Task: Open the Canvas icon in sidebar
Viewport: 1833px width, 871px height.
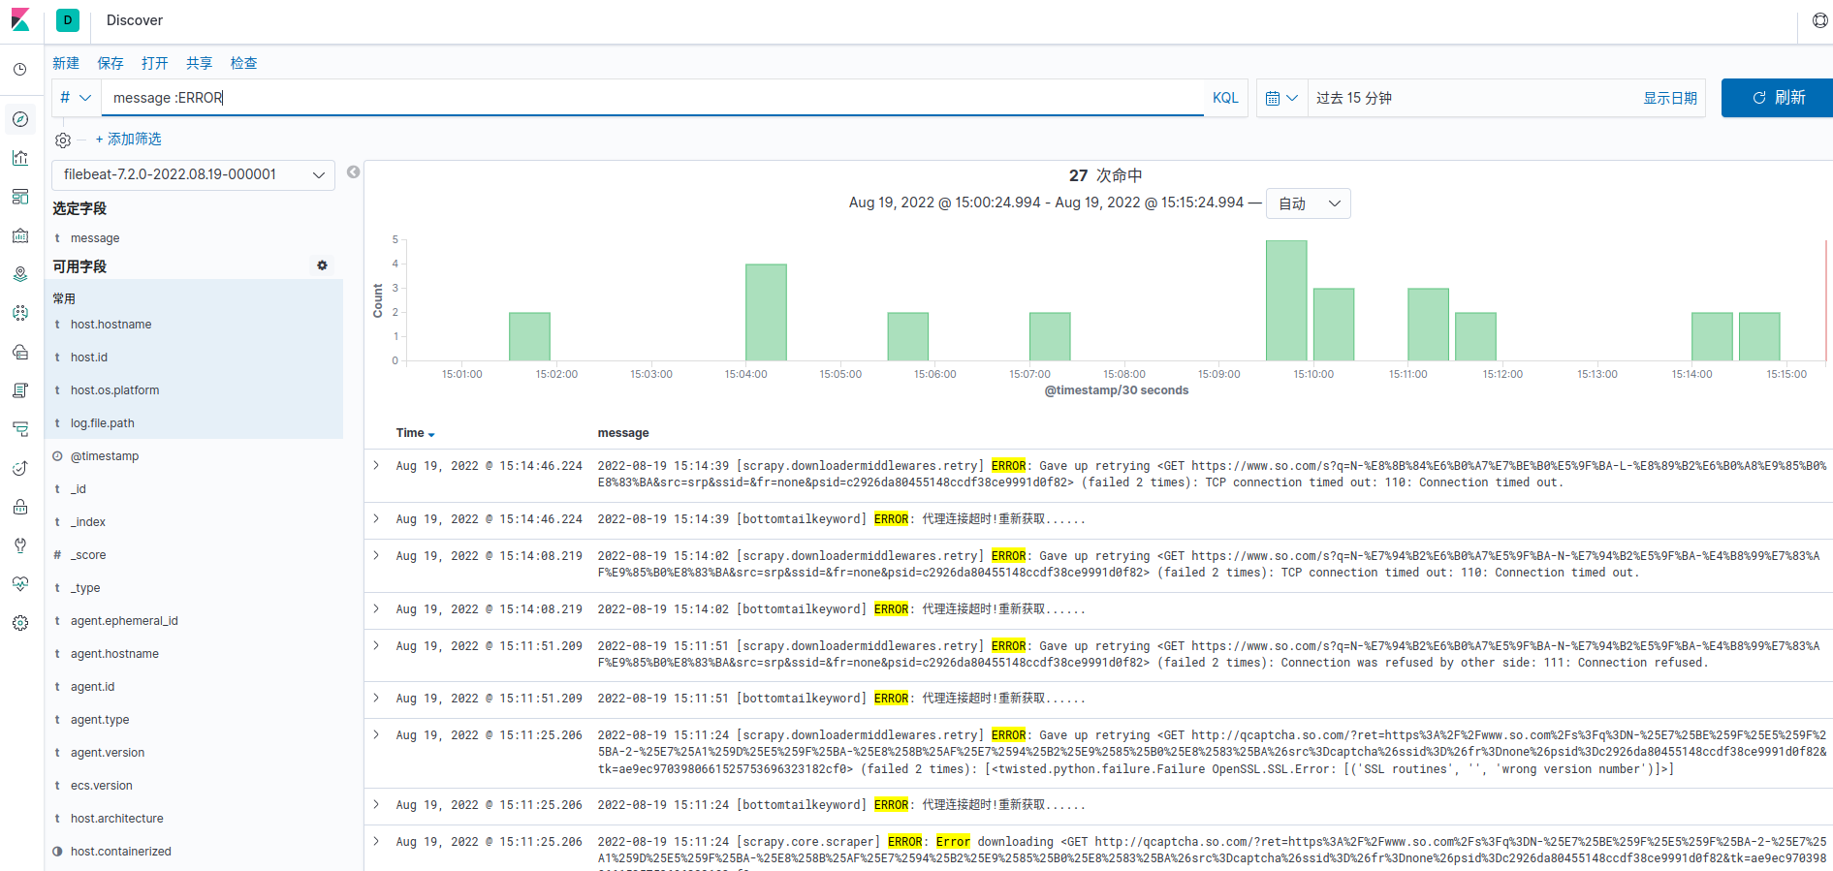Action: 20,235
